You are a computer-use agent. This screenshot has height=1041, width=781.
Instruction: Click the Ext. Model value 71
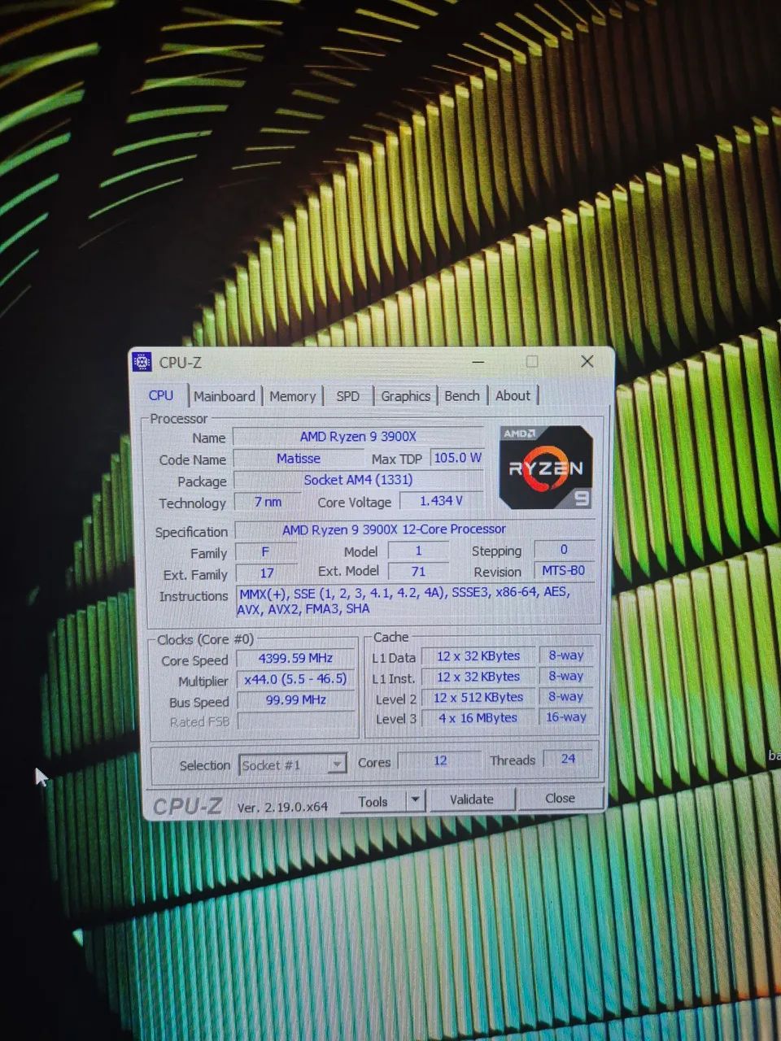pyautogui.click(x=418, y=572)
